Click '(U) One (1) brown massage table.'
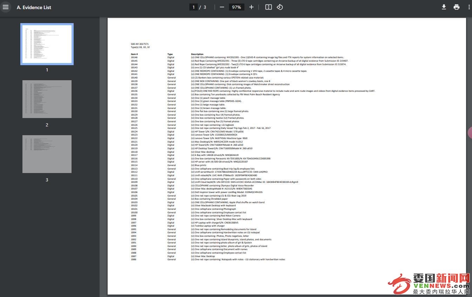472x297 pixels. pyautogui.click(x=209, y=108)
